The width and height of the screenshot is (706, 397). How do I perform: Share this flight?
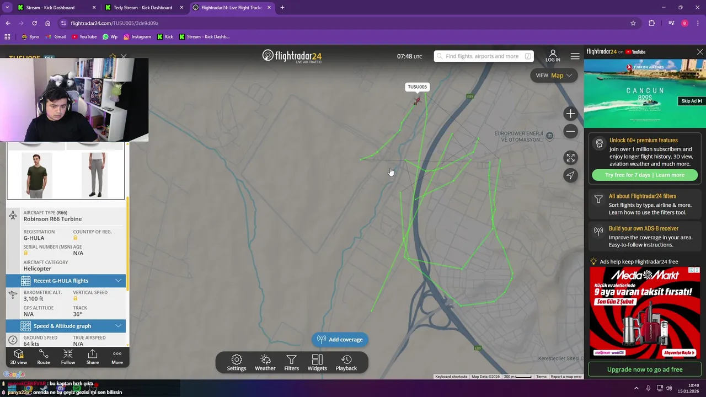(93, 357)
